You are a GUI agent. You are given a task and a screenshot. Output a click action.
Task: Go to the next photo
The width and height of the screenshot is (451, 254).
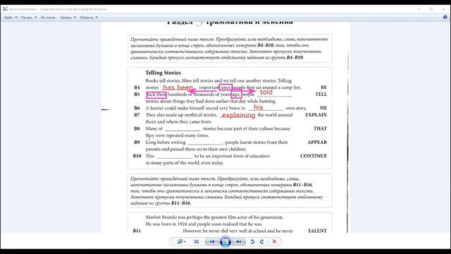[239, 241]
